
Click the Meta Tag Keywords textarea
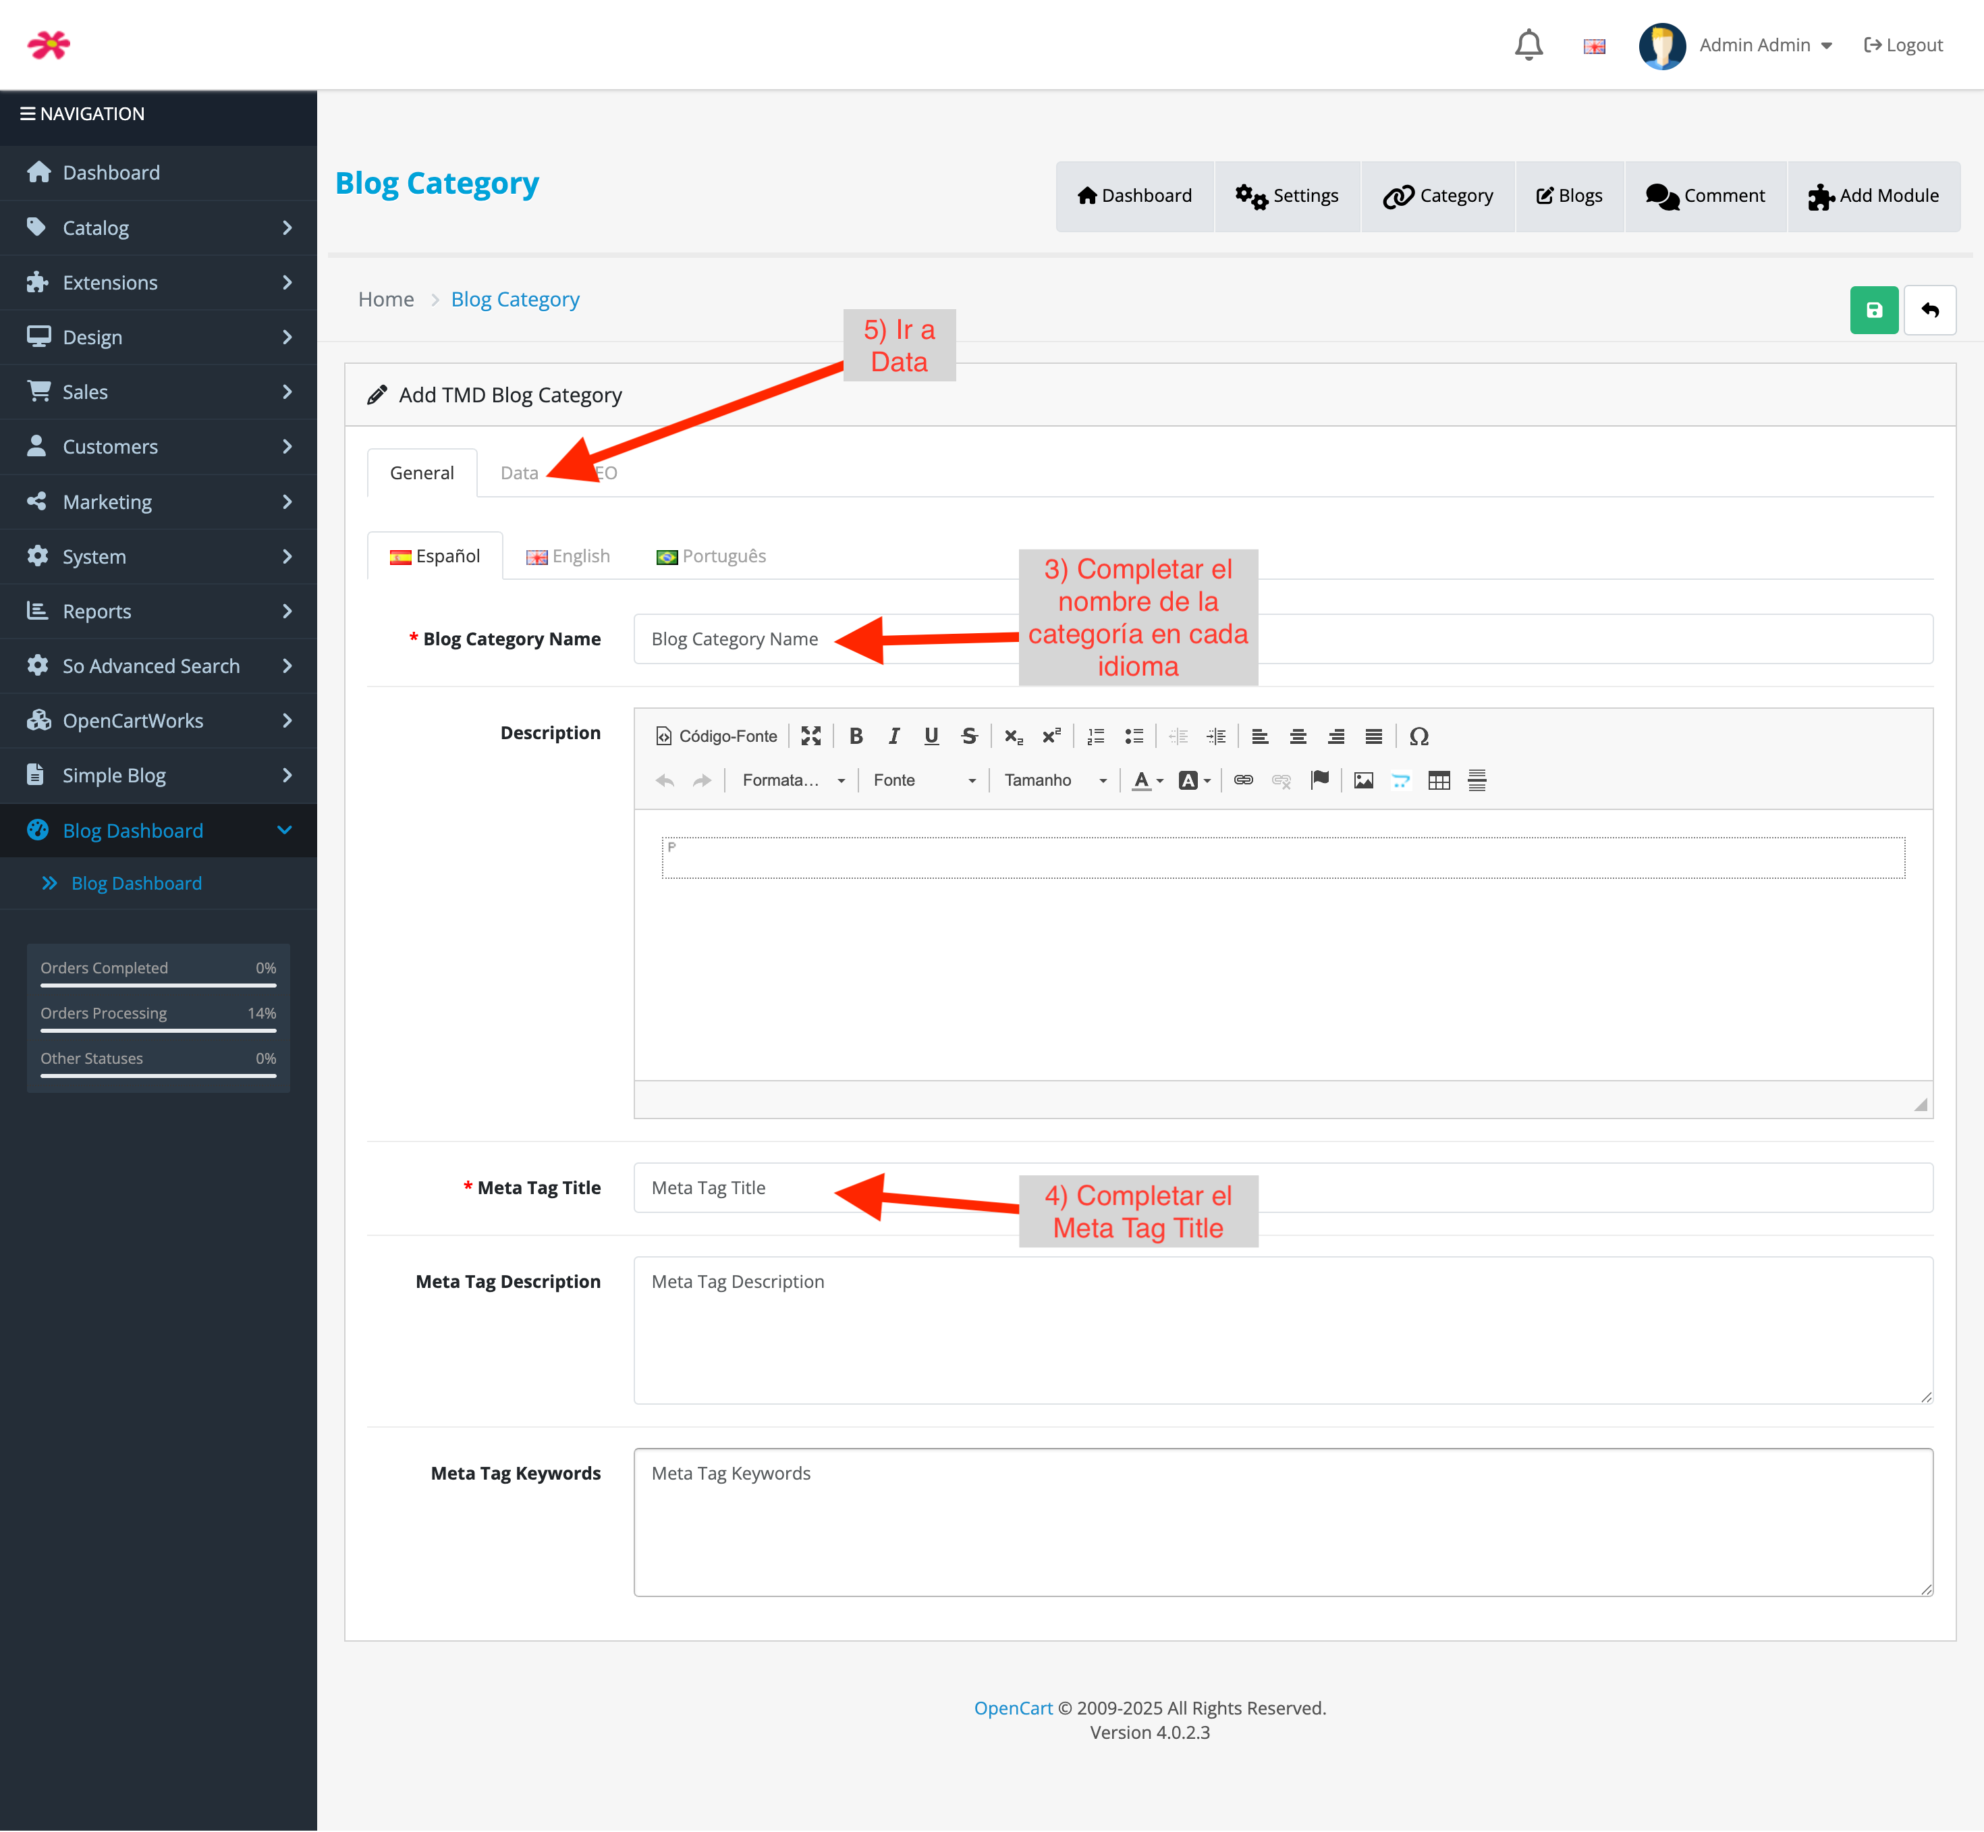pyautogui.click(x=1282, y=1521)
